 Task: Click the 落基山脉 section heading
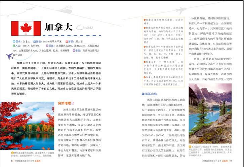click(x=151, y=94)
